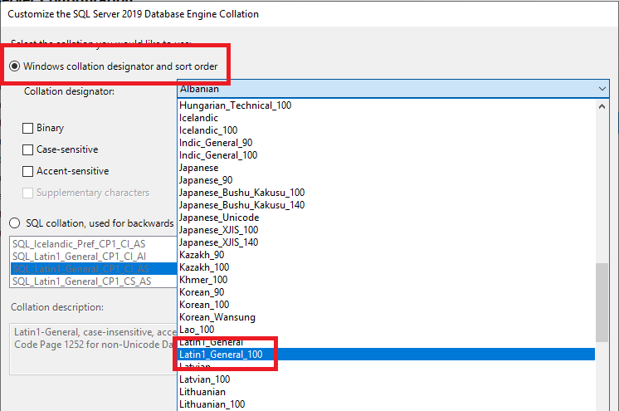Select Kazakh_100 collation option

click(x=203, y=267)
